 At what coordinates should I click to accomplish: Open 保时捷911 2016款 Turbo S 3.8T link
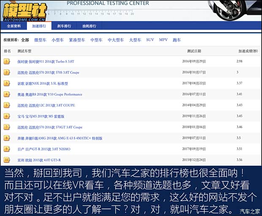[x=46, y=62]
